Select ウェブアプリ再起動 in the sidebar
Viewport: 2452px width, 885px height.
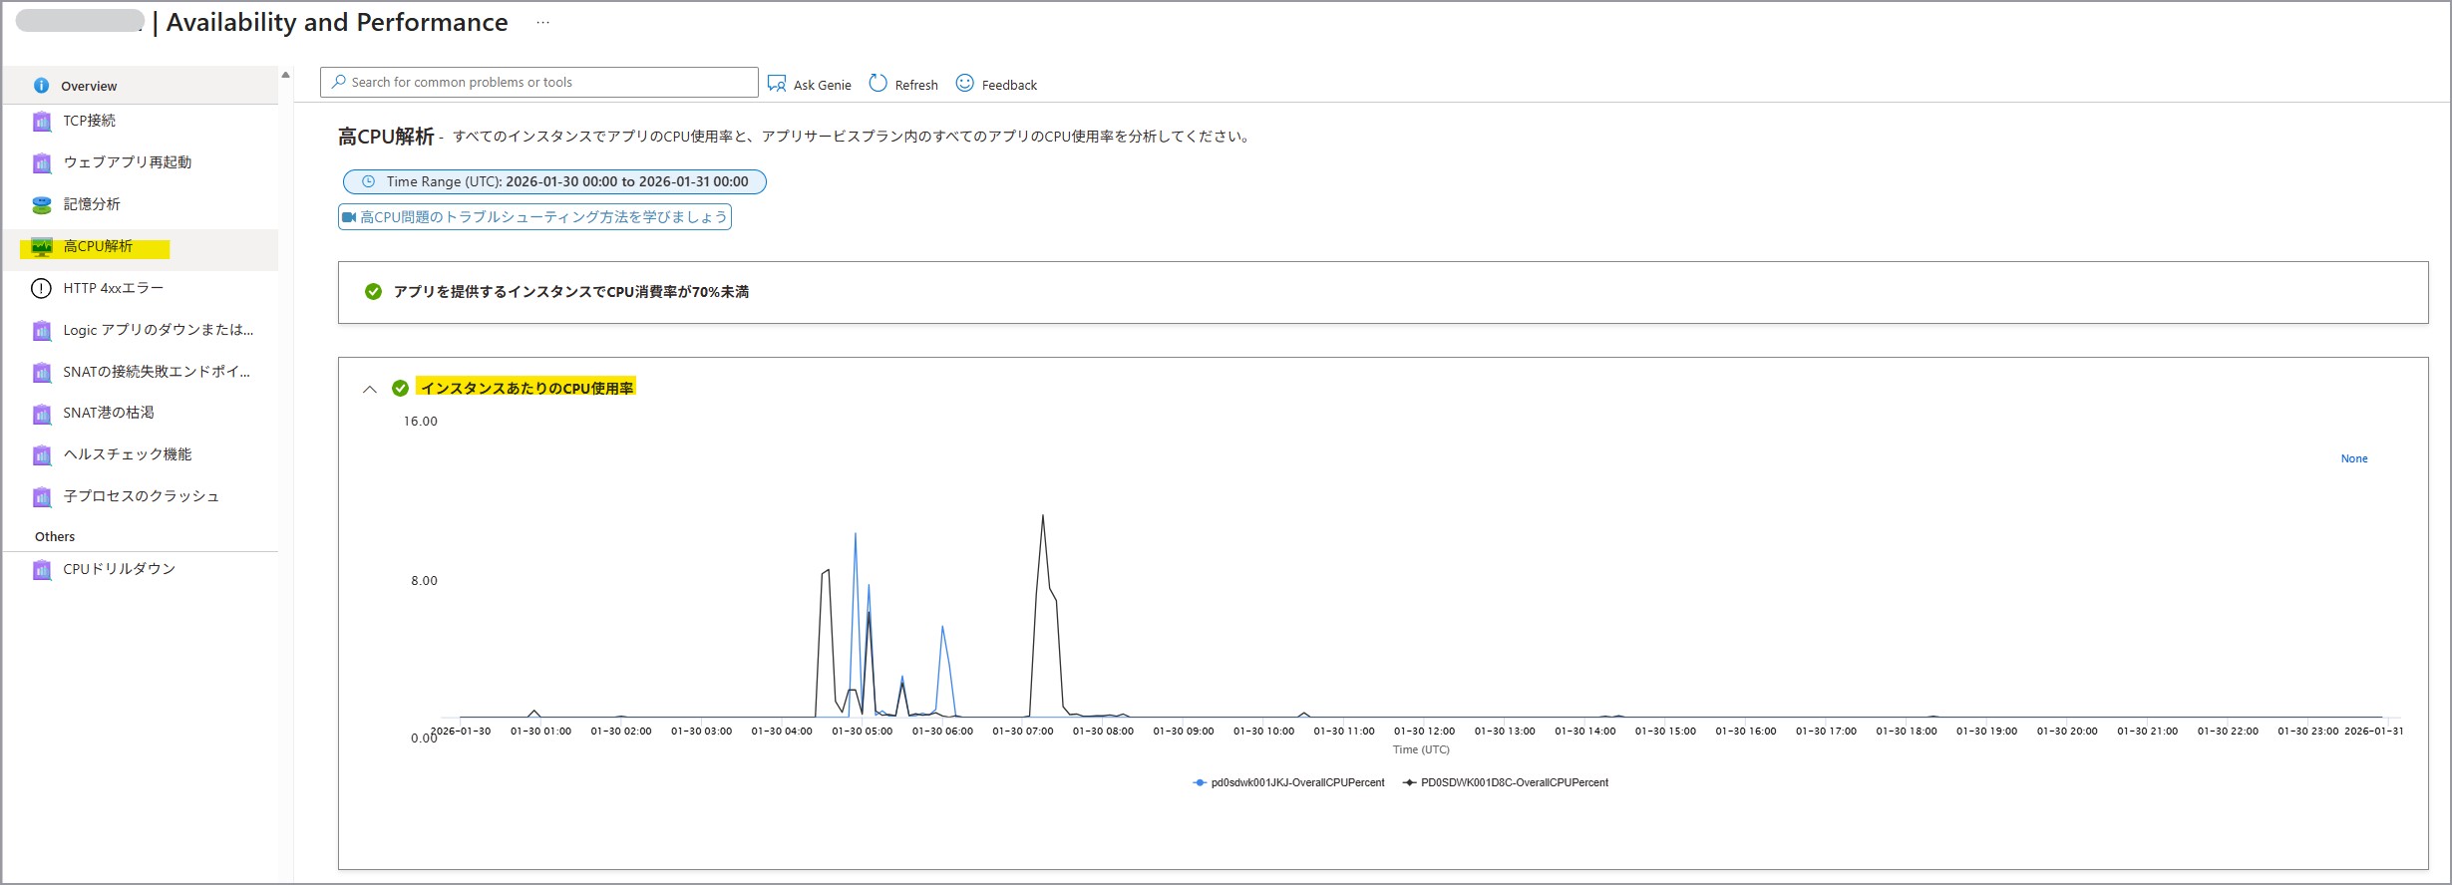click(127, 162)
